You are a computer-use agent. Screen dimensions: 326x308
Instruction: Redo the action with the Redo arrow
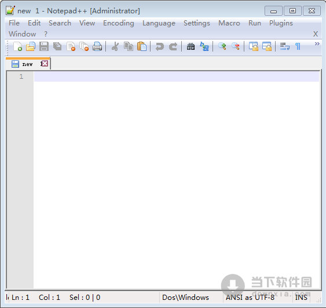[x=173, y=46]
